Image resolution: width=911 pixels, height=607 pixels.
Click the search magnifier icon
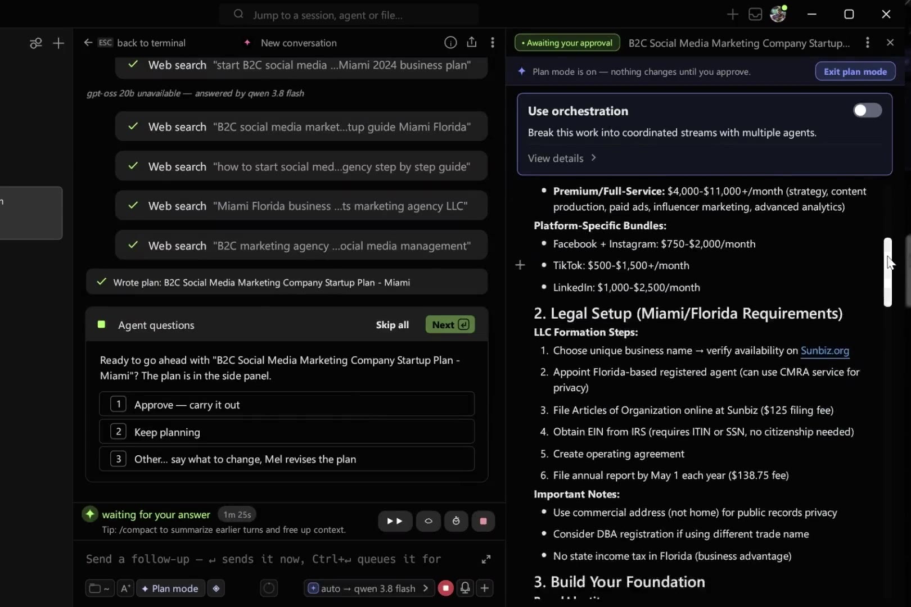(238, 14)
